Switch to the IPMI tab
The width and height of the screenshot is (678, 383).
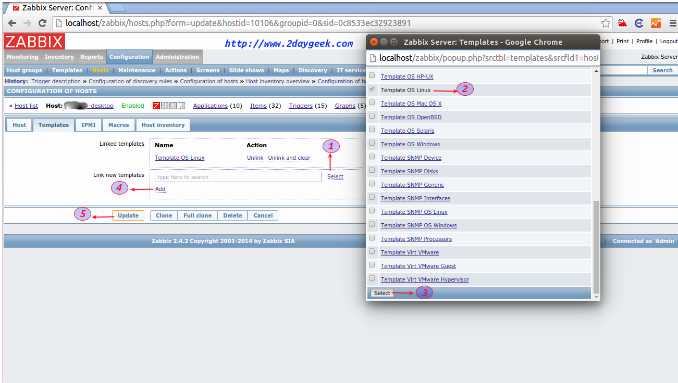(x=89, y=125)
